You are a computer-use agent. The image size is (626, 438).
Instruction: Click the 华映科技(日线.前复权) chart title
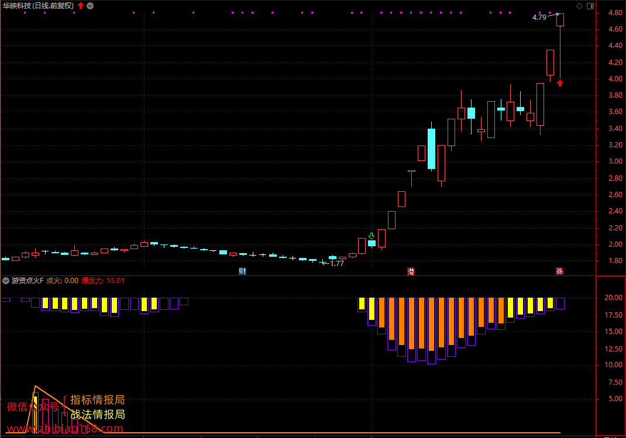pos(39,6)
